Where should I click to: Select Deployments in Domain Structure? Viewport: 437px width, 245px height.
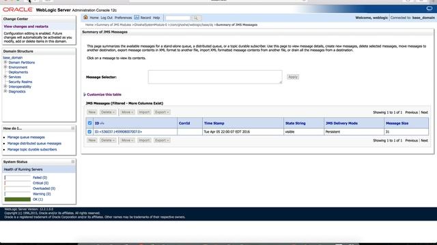[x=18, y=72]
